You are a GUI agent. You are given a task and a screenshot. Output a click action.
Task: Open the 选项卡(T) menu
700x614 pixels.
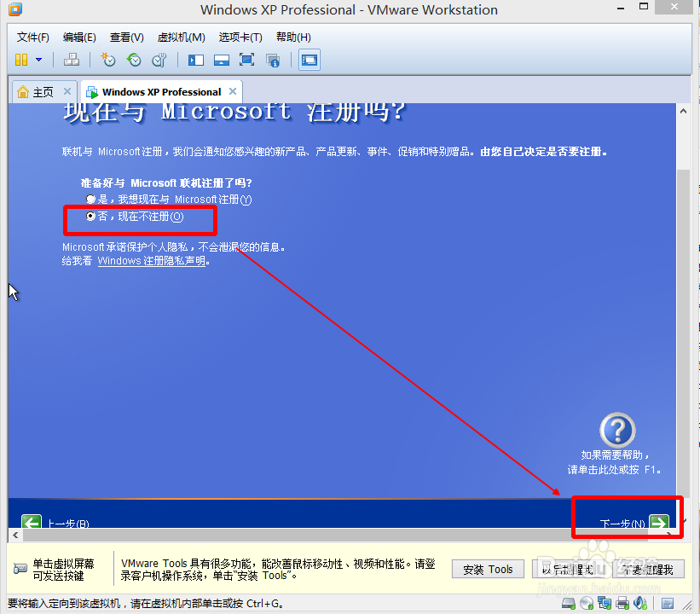pyautogui.click(x=240, y=37)
